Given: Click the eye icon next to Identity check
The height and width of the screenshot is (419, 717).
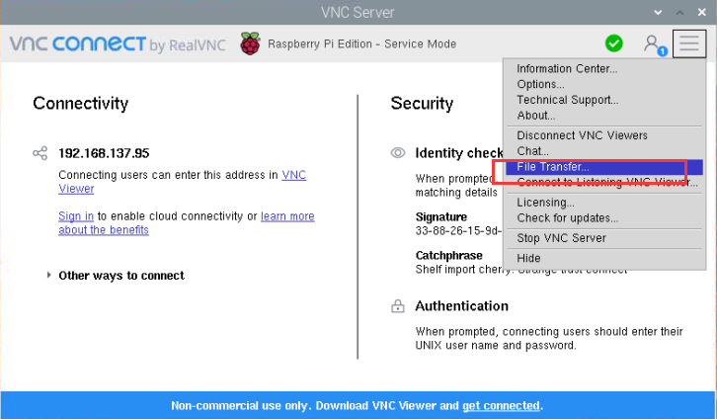Looking at the screenshot, I should pyautogui.click(x=398, y=153).
